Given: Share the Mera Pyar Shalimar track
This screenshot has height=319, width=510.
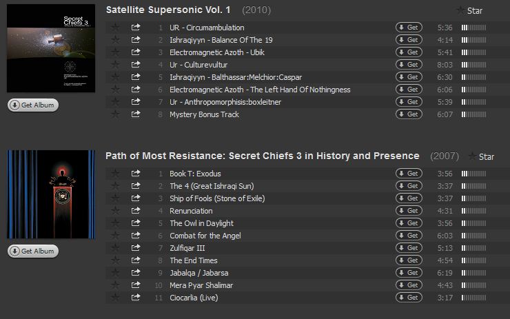Looking at the screenshot, I should click(136, 285).
